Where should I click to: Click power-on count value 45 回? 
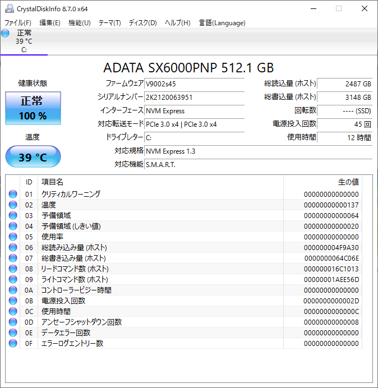pyautogui.click(x=345, y=124)
